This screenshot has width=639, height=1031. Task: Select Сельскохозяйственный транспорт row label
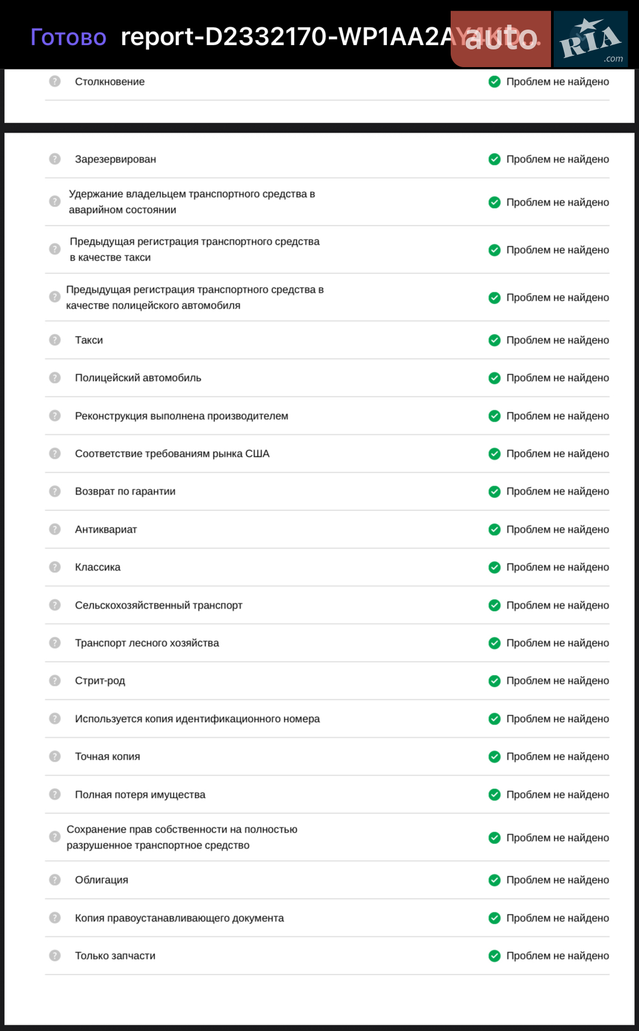pos(159,605)
